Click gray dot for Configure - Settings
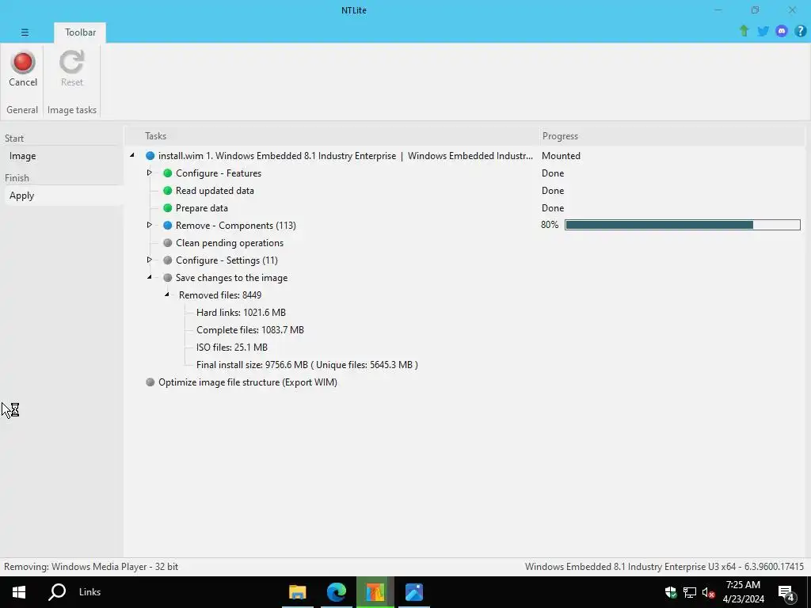This screenshot has width=811, height=608. tap(168, 260)
